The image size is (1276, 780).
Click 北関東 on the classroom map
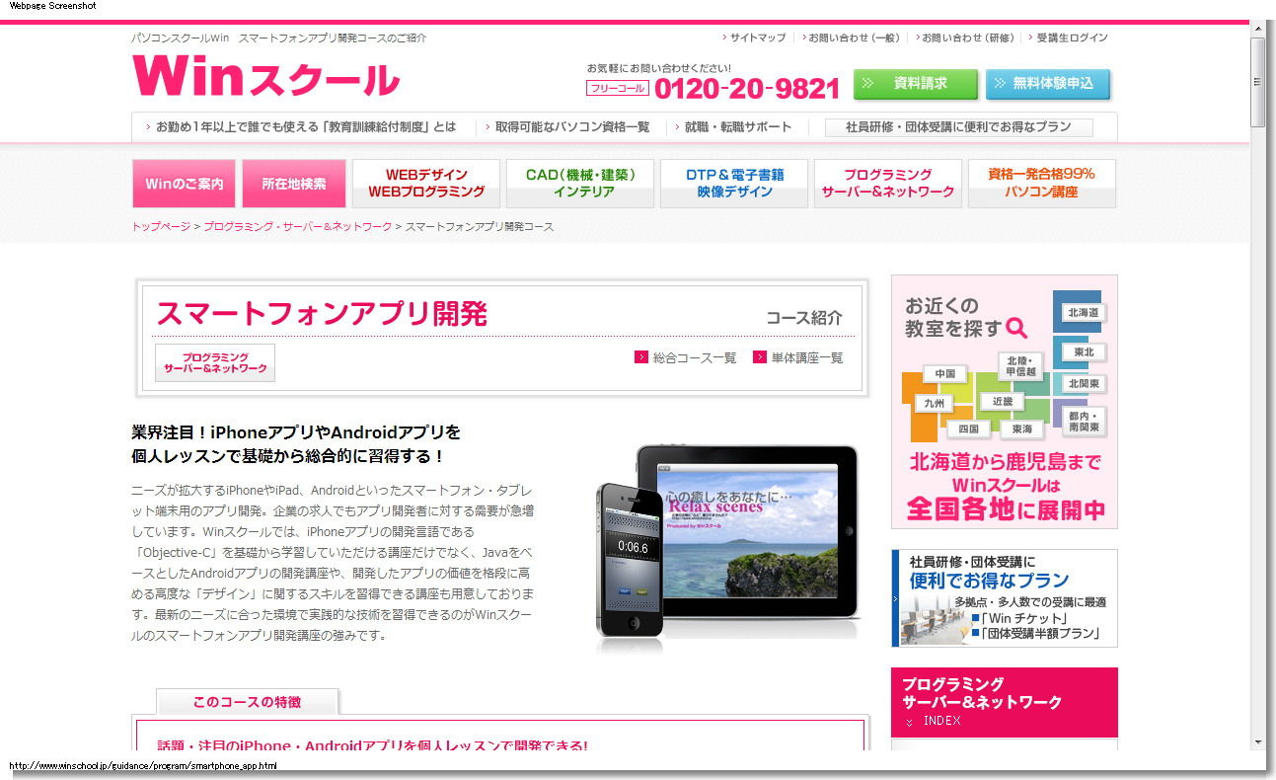(1083, 383)
